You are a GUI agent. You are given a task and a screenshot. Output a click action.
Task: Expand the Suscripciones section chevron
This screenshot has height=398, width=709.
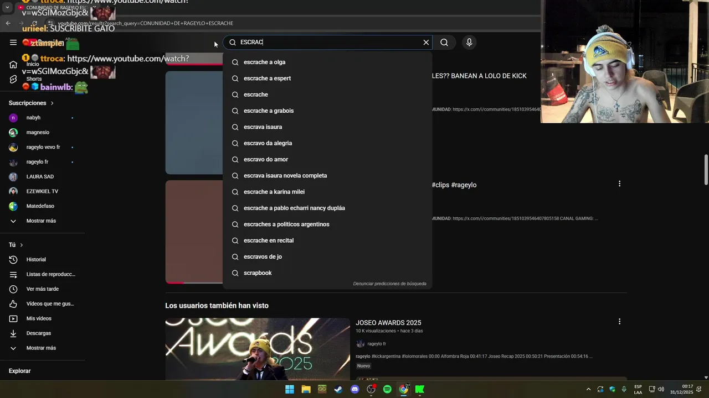coord(52,103)
